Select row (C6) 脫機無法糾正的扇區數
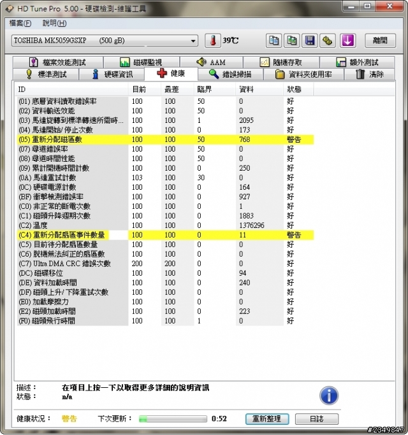Viewport: 408px width, 435px height. 166,254
